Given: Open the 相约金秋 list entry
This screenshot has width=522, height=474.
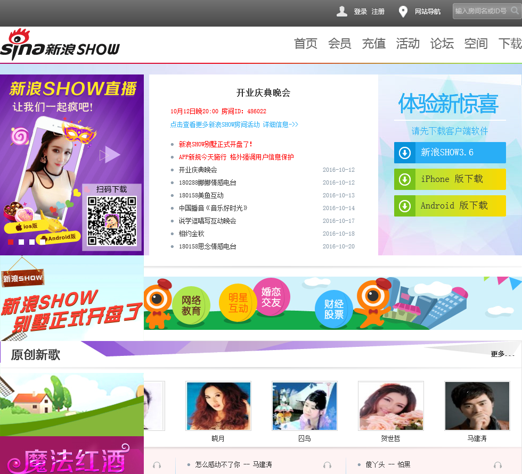Looking at the screenshot, I should pos(191,234).
